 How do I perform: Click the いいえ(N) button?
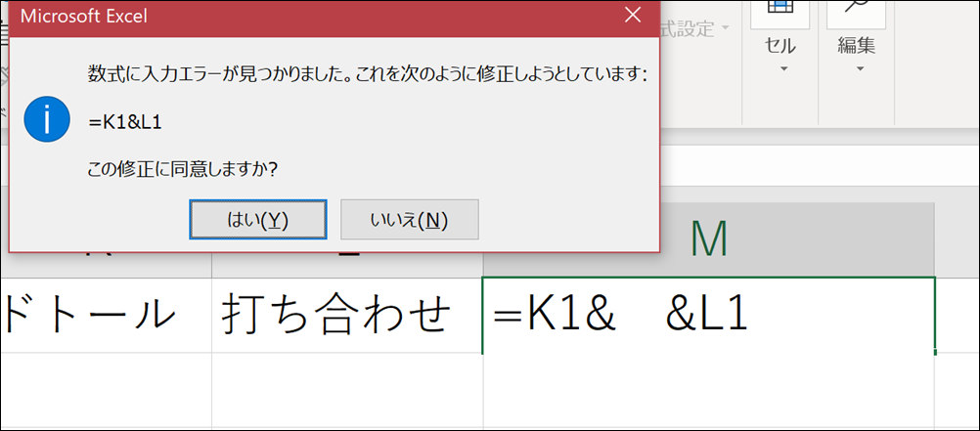click(x=410, y=219)
